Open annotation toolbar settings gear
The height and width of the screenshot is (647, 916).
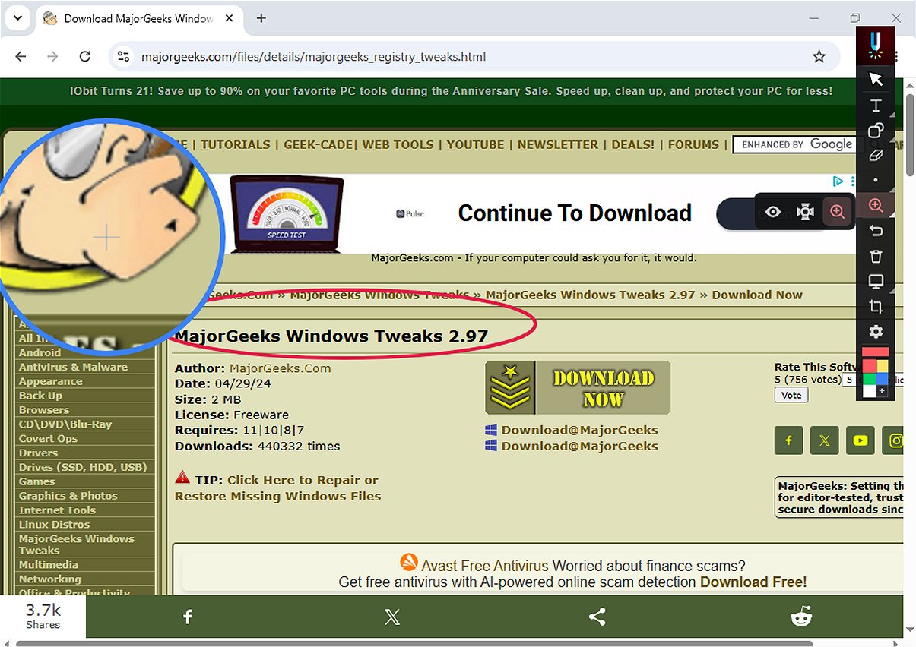point(876,332)
